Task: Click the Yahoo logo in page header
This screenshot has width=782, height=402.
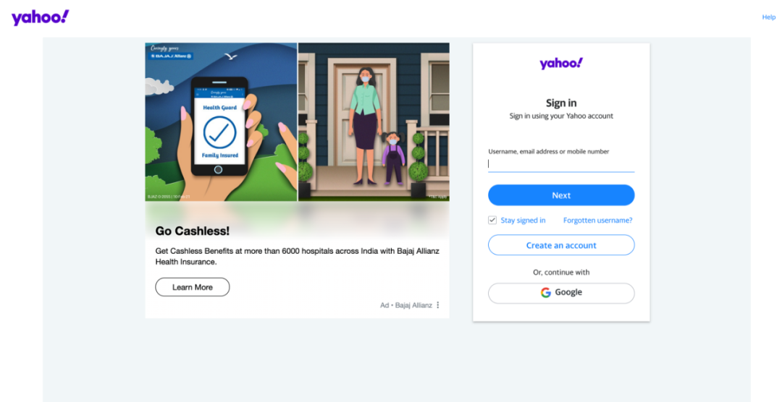Action: (40, 17)
